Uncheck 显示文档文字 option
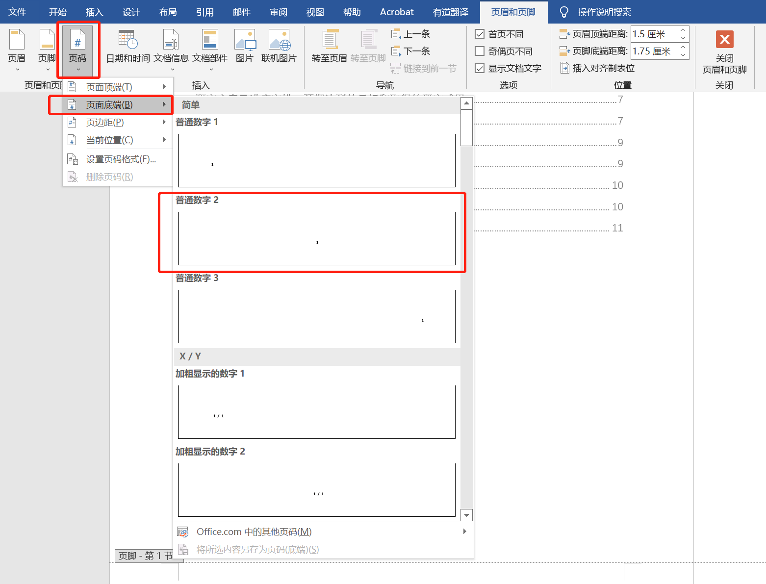766x584 pixels. (479, 68)
